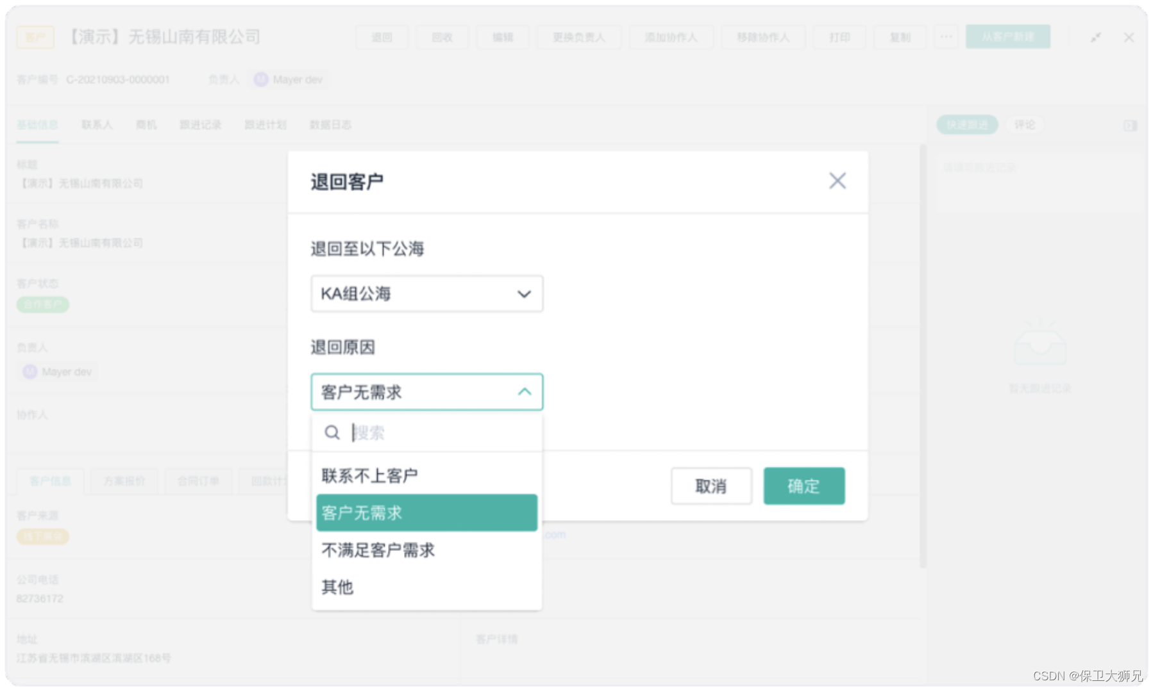
Task: Click 编辑 button in background toolbar
Action: (503, 37)
